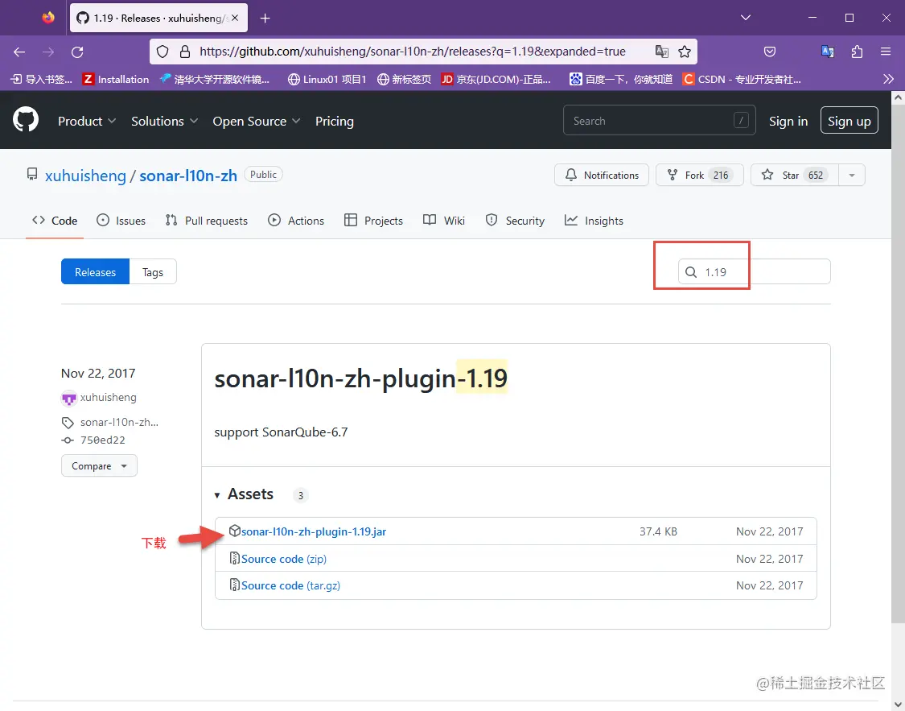Screen dimensions: 905x711
Task: Click the Sign up button
Action: click(x=849, y=120)
